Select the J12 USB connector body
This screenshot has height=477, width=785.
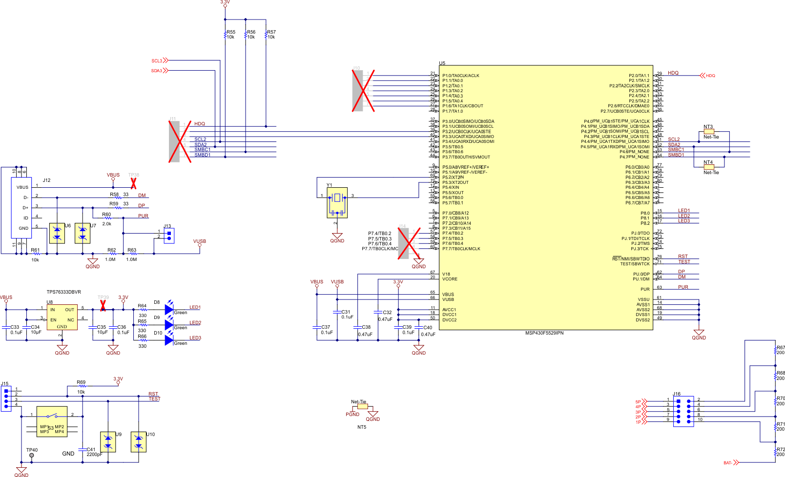[x=21, y=208]
